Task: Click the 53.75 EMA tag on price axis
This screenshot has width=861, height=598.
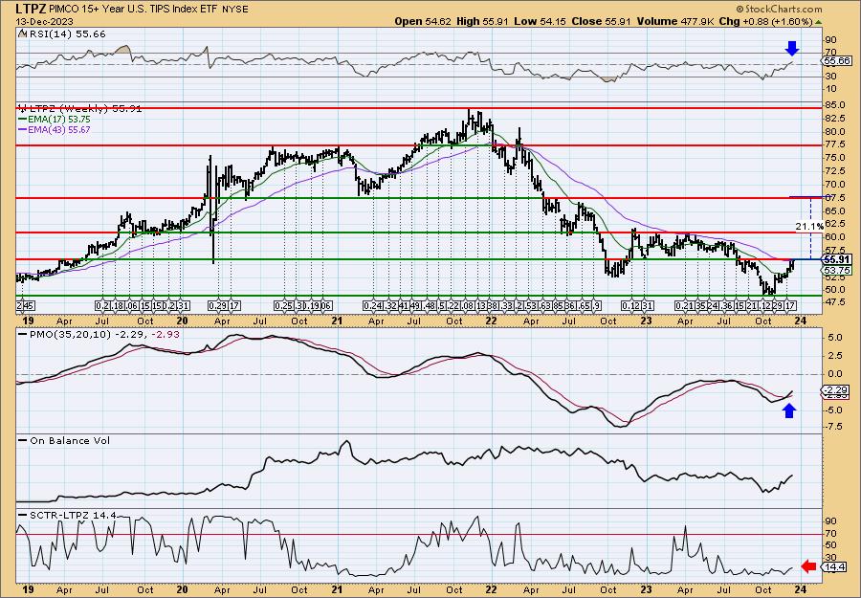Action: coord(838,271)
